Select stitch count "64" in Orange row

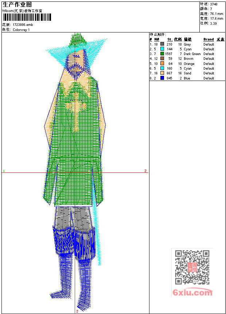click(170, 64)
